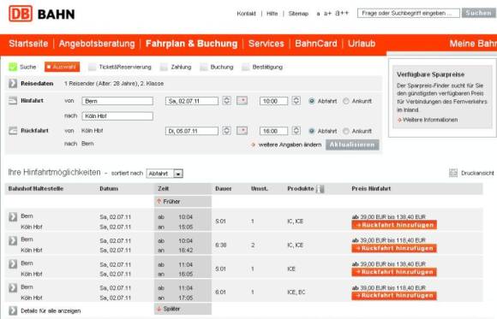This screenshot has height=319, width=497.
Task: Click the Buchung step
Action: point(222,67)
